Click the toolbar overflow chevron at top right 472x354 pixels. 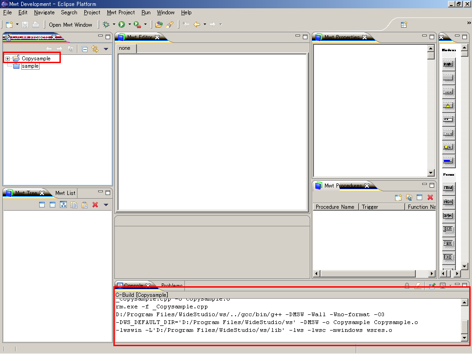click(x=469, y=23)
